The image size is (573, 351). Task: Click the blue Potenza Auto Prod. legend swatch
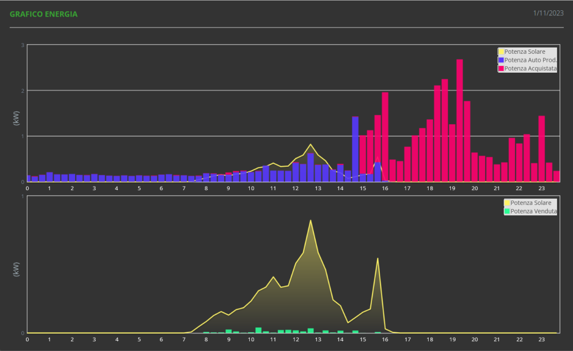[501, 60]
